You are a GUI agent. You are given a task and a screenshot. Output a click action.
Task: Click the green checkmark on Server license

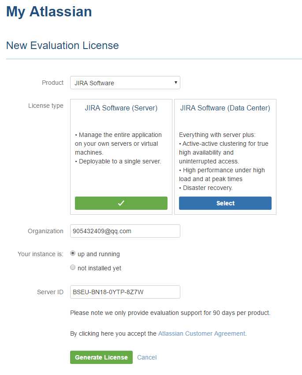(121, 203)
